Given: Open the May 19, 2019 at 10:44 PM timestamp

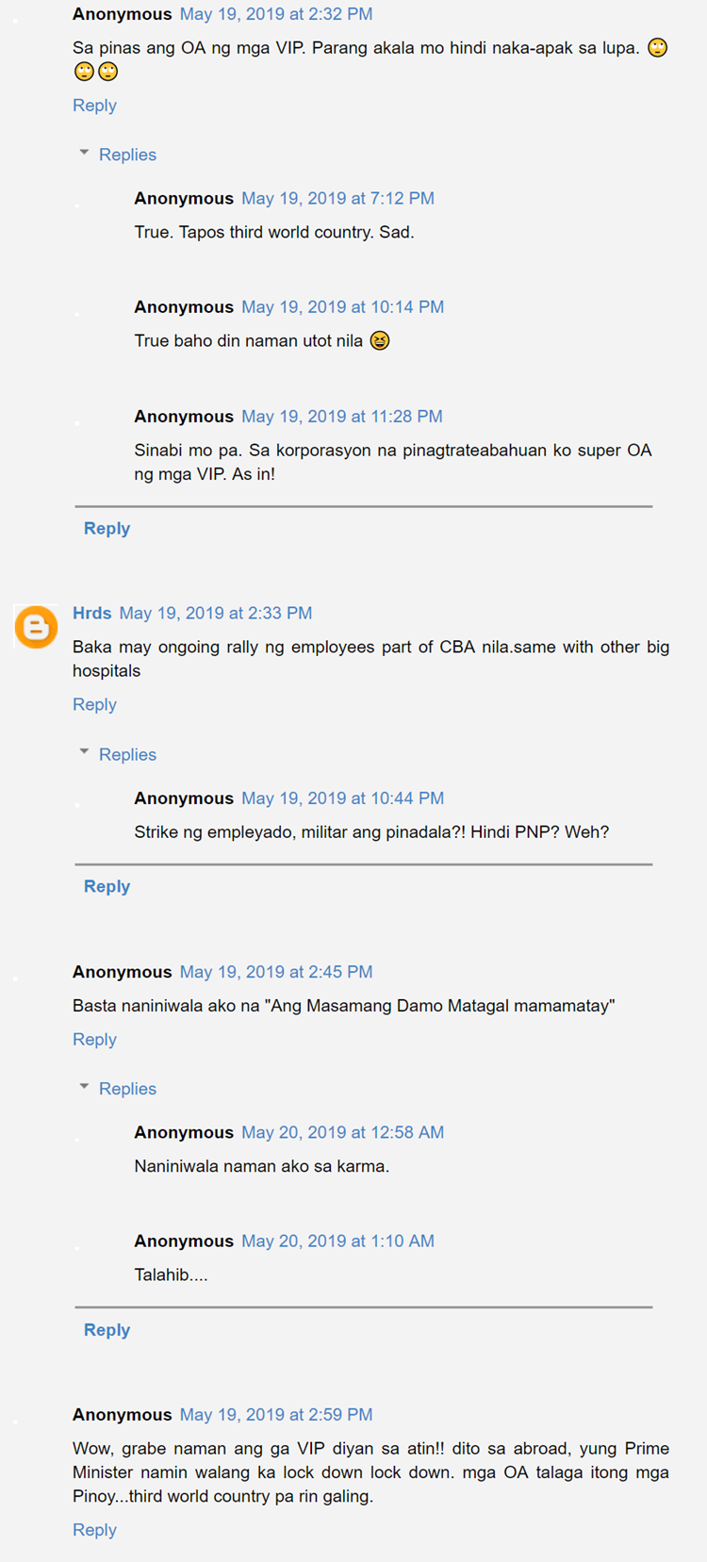Looking at the screenshot, I should tap(342, 798).
